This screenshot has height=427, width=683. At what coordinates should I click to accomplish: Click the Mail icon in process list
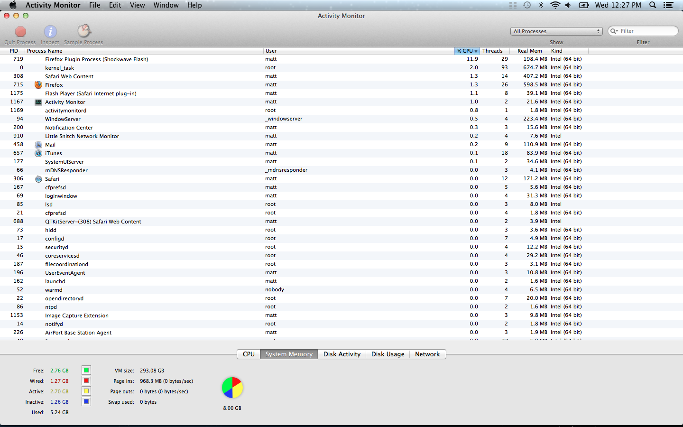click(38, 145)
